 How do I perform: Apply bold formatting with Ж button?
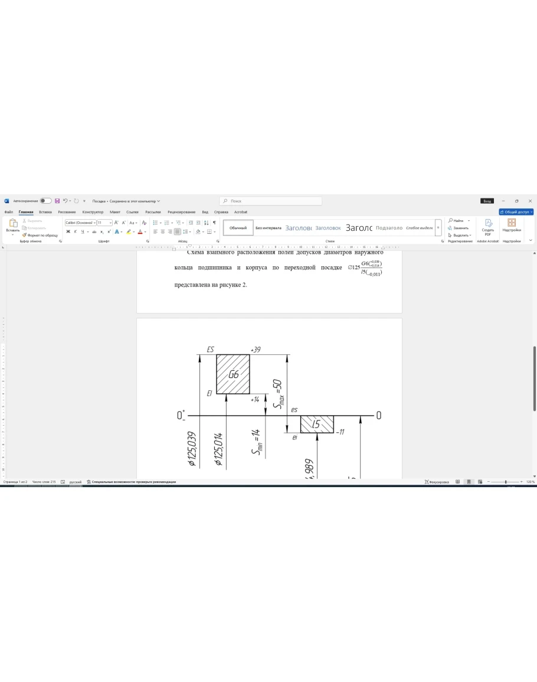click(x=68, y=231)
